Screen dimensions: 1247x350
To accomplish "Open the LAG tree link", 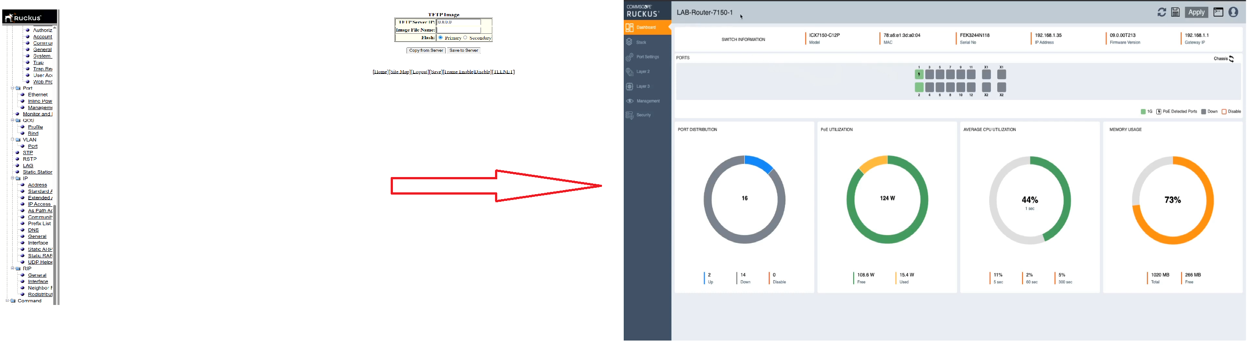I will point(28,166).
